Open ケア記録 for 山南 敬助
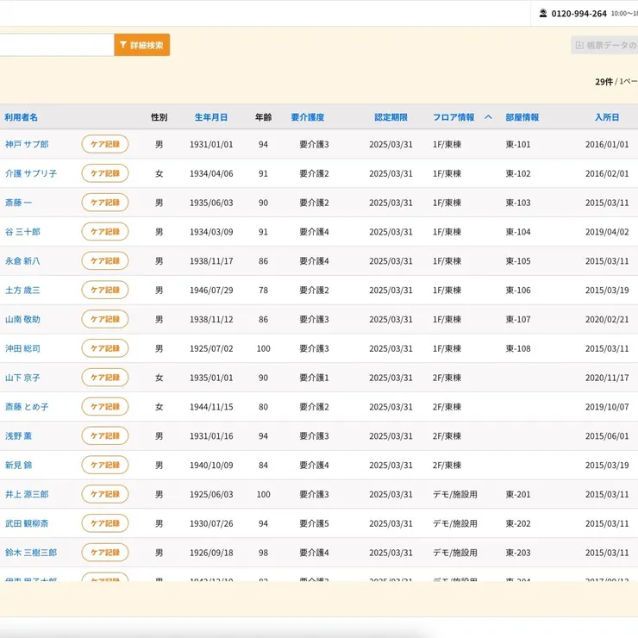The image size is (638, 638). [105, 319]
